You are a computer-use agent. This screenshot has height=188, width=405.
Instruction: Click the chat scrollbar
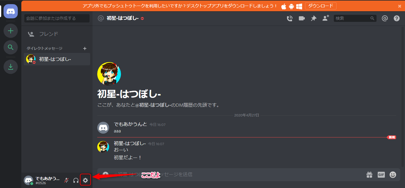tap(402, 96)
